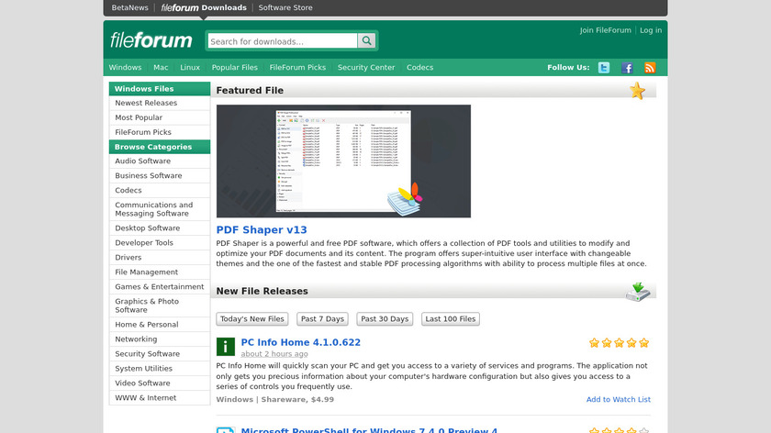Click the search magnifier button
The height and width of the screenshot is (433, 771).
[366, 40]
